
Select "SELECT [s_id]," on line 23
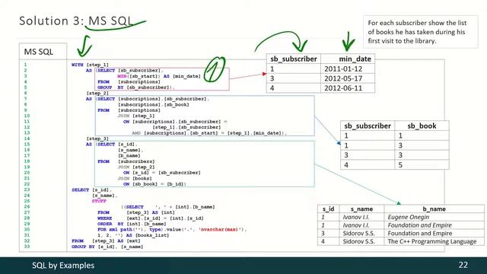click(91, 190)
